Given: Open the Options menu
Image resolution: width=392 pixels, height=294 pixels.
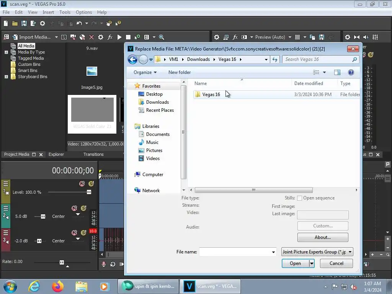Looking at the screenshot, I should (84, 12).
